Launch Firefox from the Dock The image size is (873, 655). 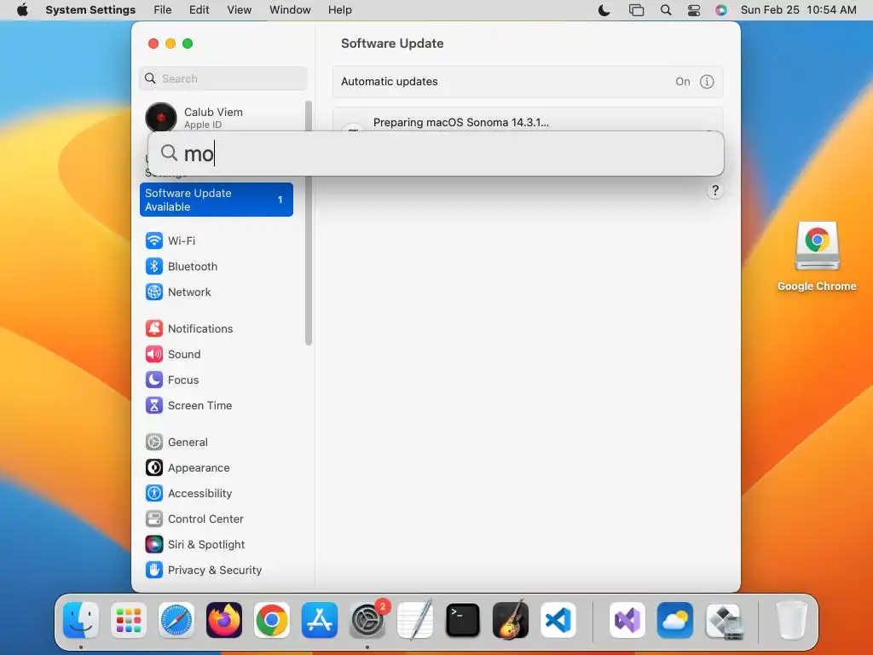coord(224,620)
